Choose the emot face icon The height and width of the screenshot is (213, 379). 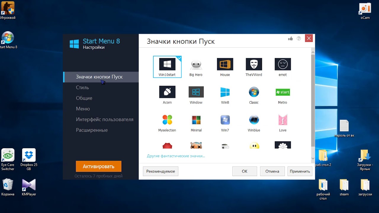(x=283, y=67)
